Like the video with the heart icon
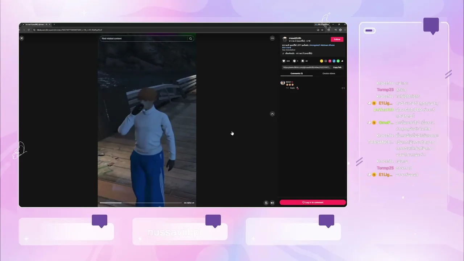 coord(284,61)
